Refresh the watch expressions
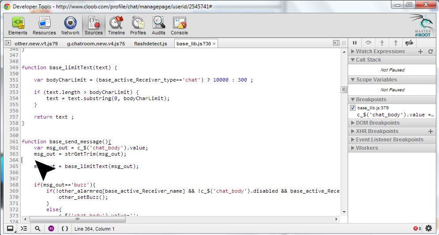The image size is (439, 235). click(x=431, y=52)
